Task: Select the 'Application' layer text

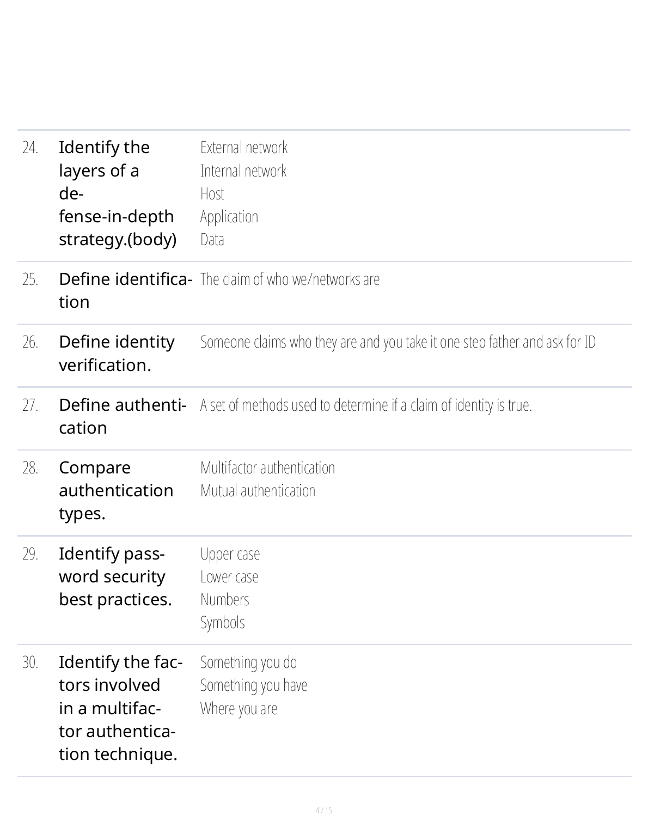Action: (x=229, y=217)
